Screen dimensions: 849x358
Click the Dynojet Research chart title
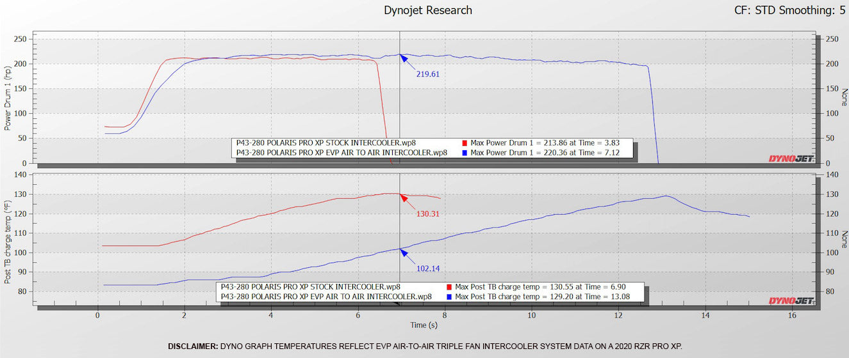pos(428,10)
